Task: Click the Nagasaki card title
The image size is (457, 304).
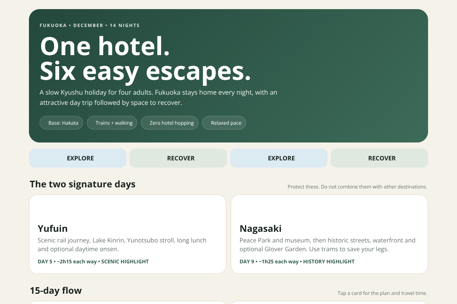Action: (x=260, y=228)
